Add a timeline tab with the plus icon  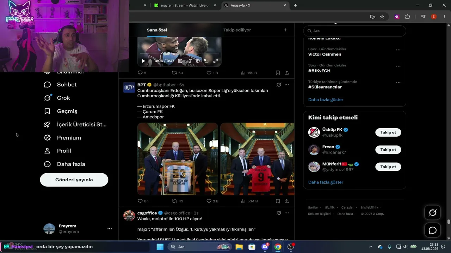pyautogui.click(x=286, y=30)
